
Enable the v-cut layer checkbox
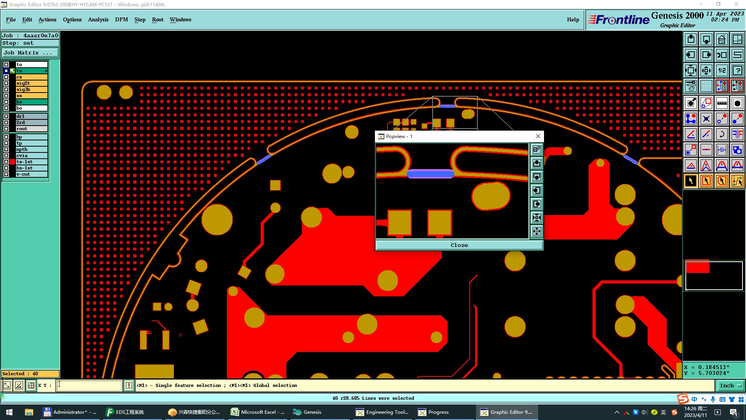point(6,174)
